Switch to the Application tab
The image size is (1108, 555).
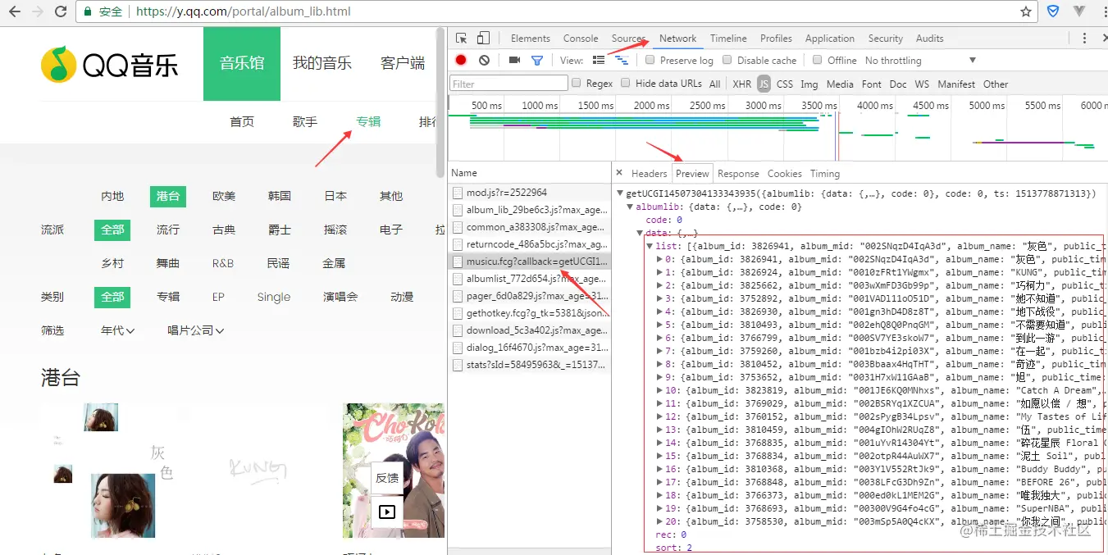click(x=830, y=39)
